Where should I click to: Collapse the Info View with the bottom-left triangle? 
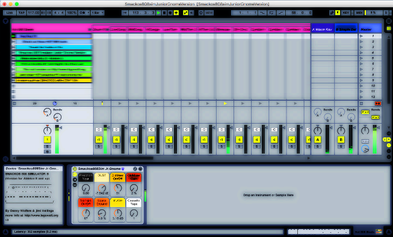pyautogui.click(x=5, y=232)
